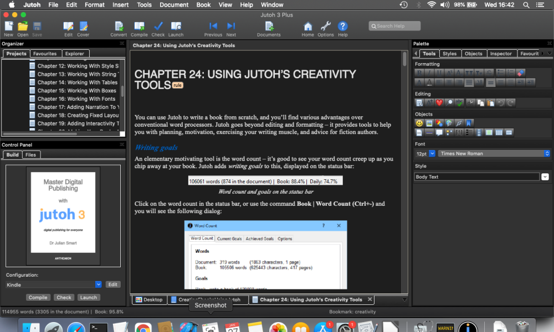Insert a picture using the image object icon
Screen dimensions: 554x332
click(429, 123)
